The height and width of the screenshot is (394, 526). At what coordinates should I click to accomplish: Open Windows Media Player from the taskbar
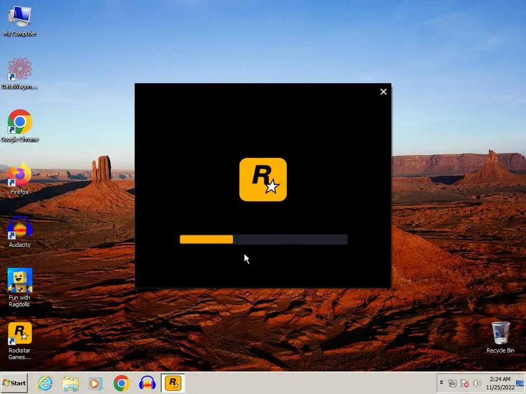(96, 383)
